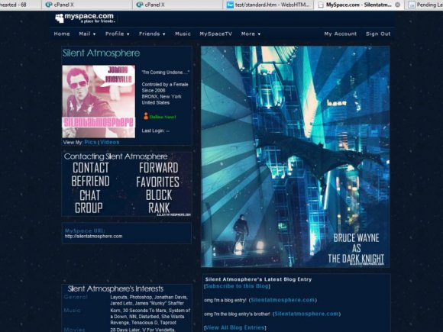
Task: Click the BLOCK button
Action: point(159,195)
